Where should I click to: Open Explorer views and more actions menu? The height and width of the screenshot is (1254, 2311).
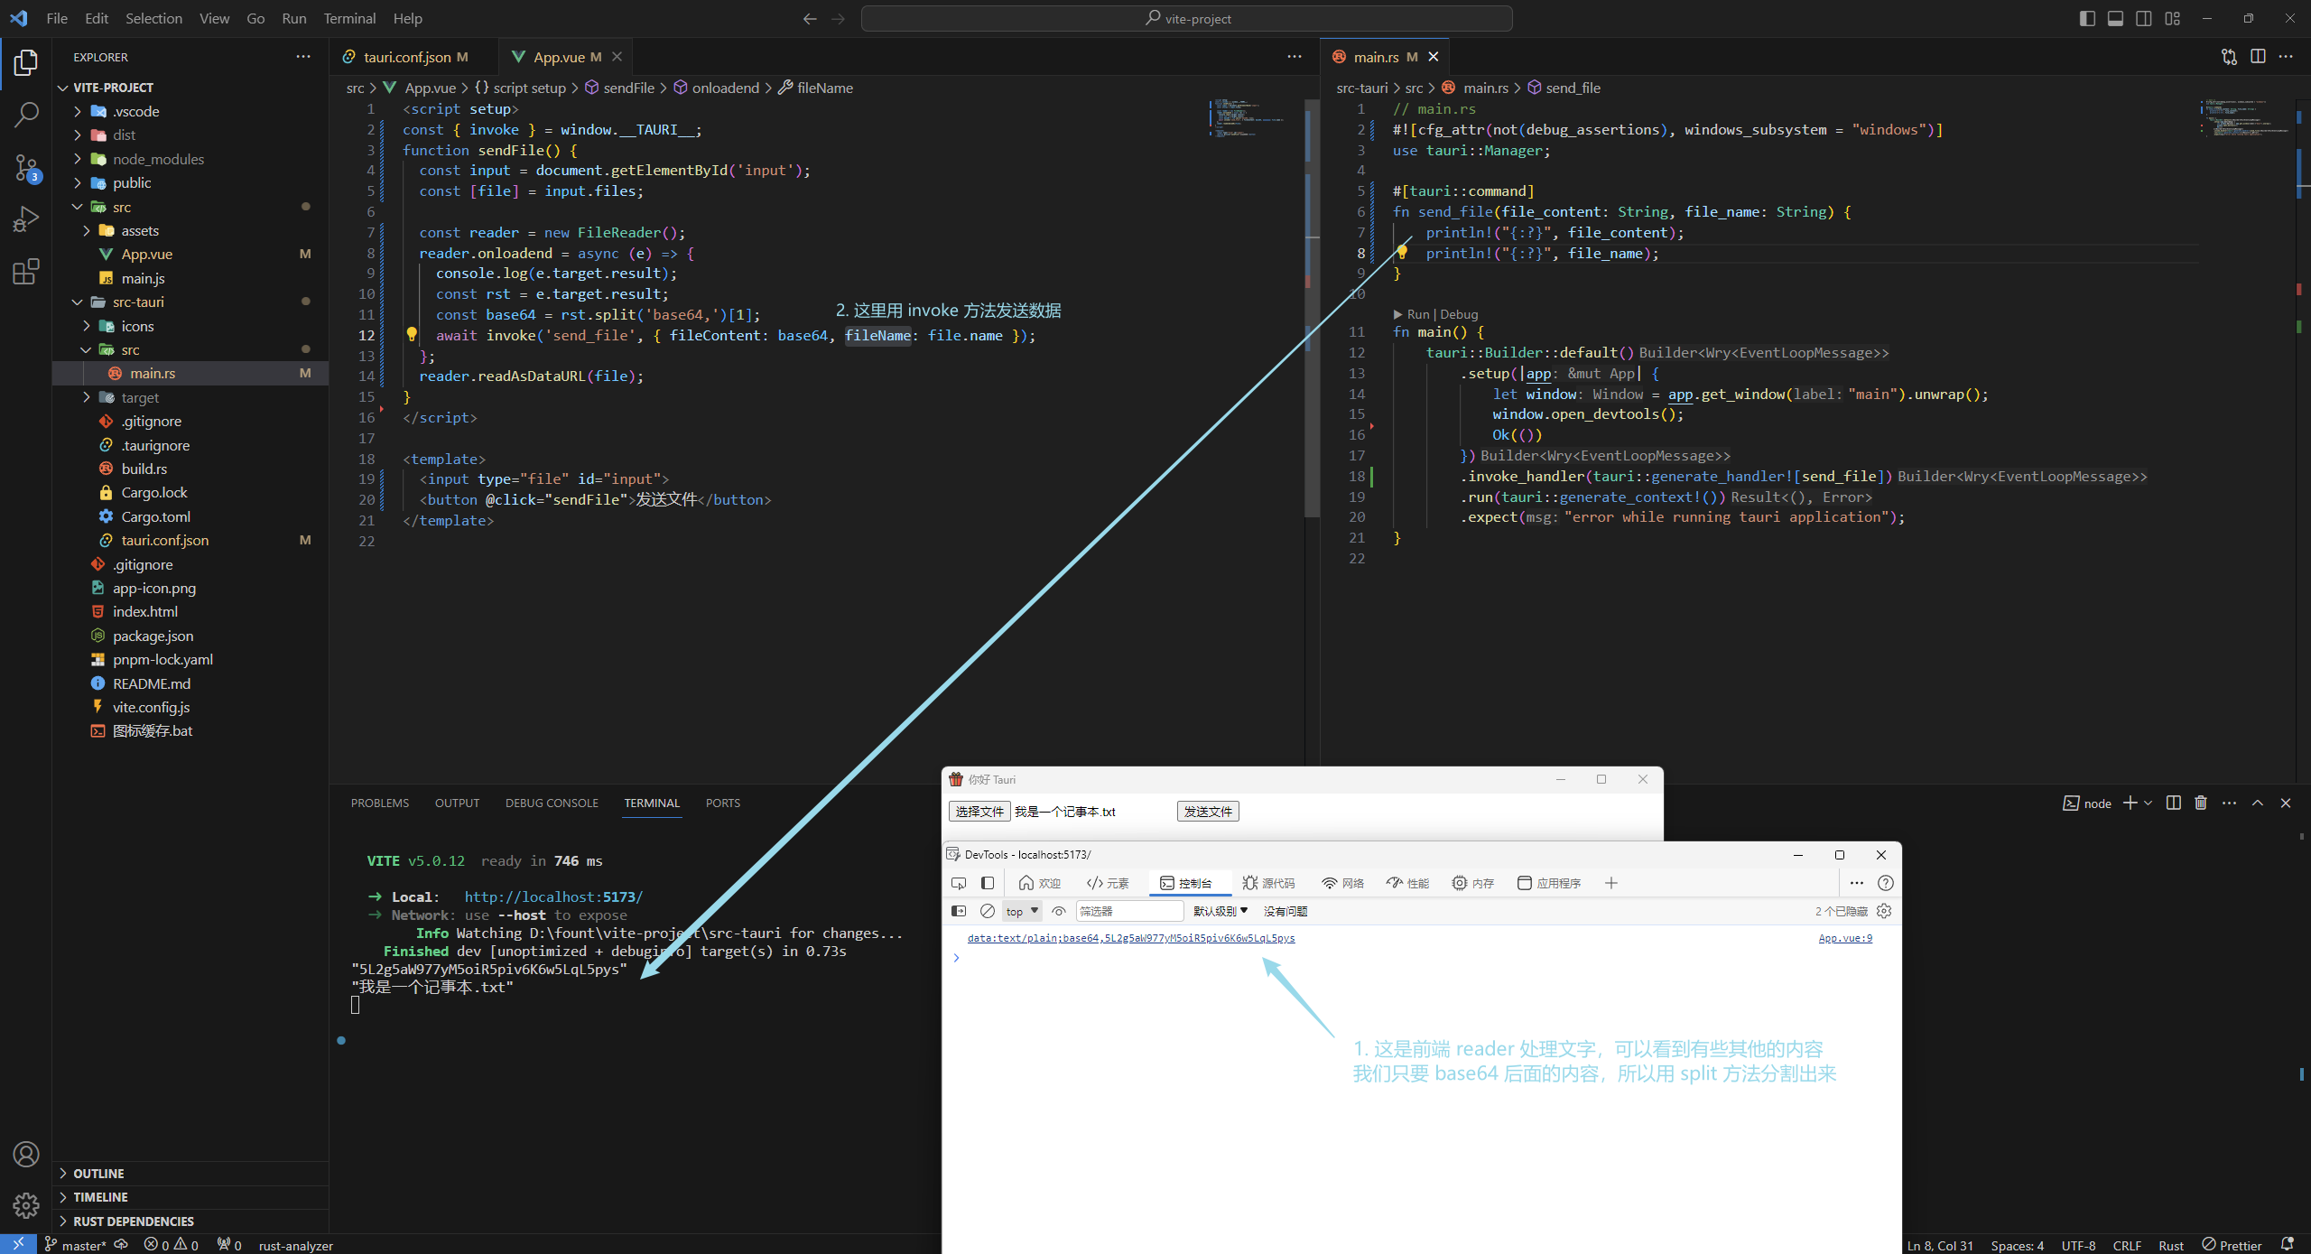click(303, 57)
